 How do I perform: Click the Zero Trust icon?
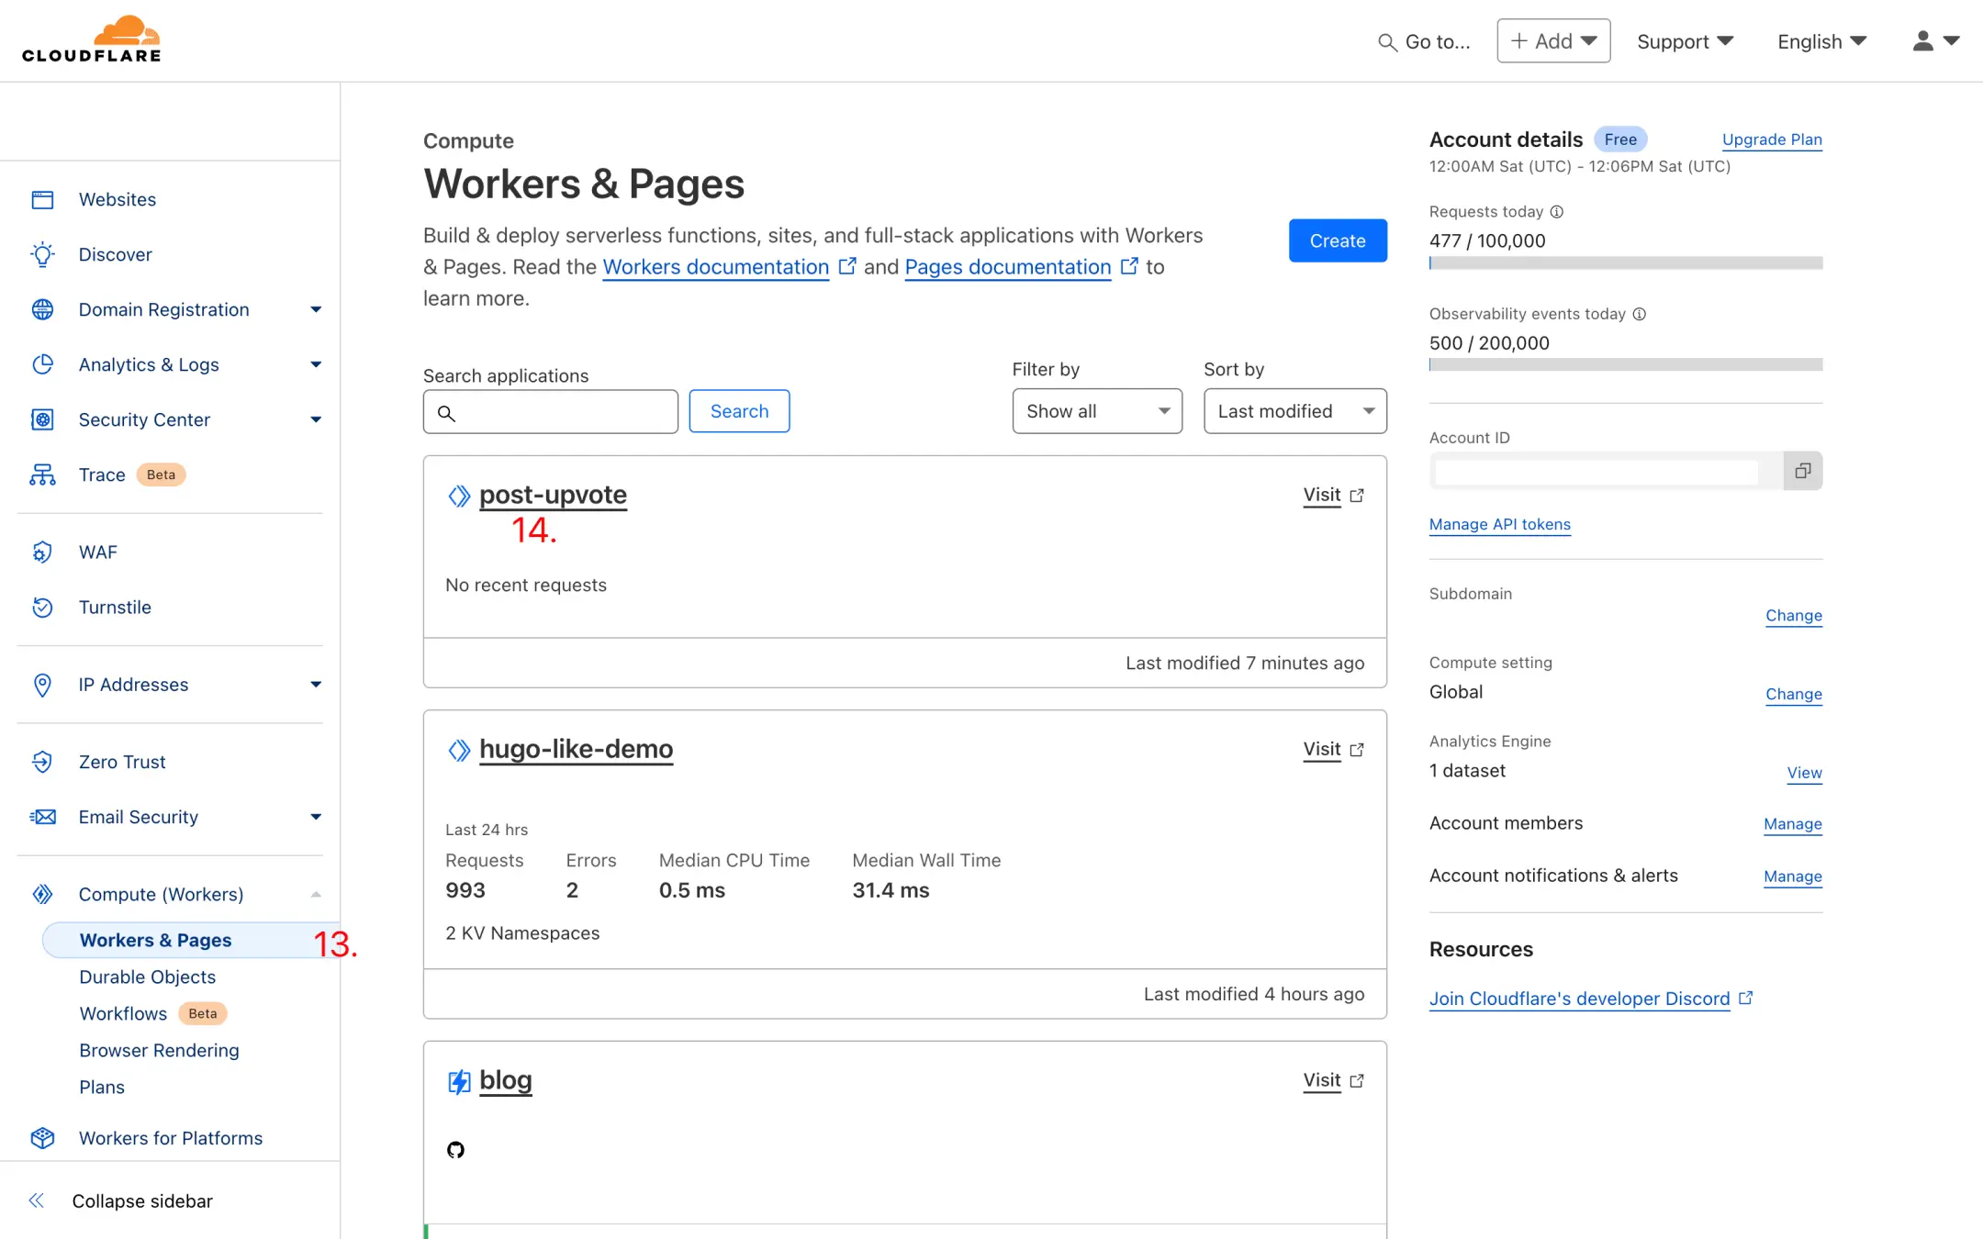coord(42,762)
